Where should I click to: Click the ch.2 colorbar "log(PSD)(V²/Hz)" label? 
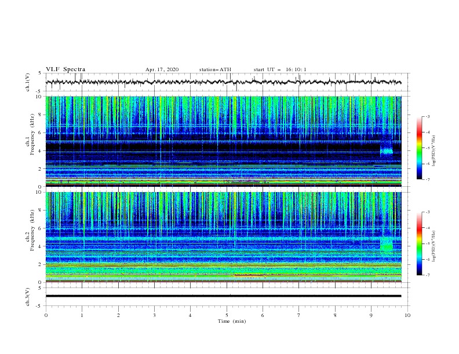434,246
